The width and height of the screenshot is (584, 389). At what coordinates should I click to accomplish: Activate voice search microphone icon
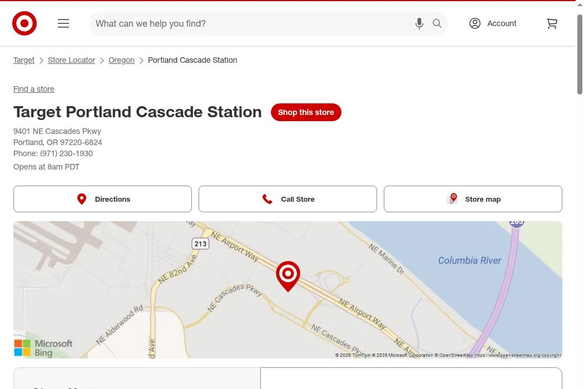point(419,23)
